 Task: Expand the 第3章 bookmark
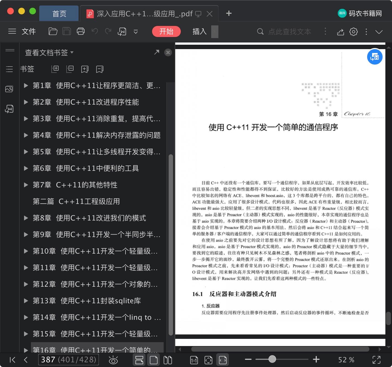point(26,119)
